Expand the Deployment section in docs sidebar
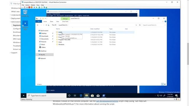The height and width of the screenshot is (106, 189). point(10,18)
